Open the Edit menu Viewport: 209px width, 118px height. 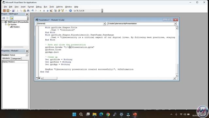(10, 7)
